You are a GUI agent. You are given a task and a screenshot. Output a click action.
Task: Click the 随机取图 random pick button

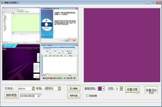click(x=11, y=95)
